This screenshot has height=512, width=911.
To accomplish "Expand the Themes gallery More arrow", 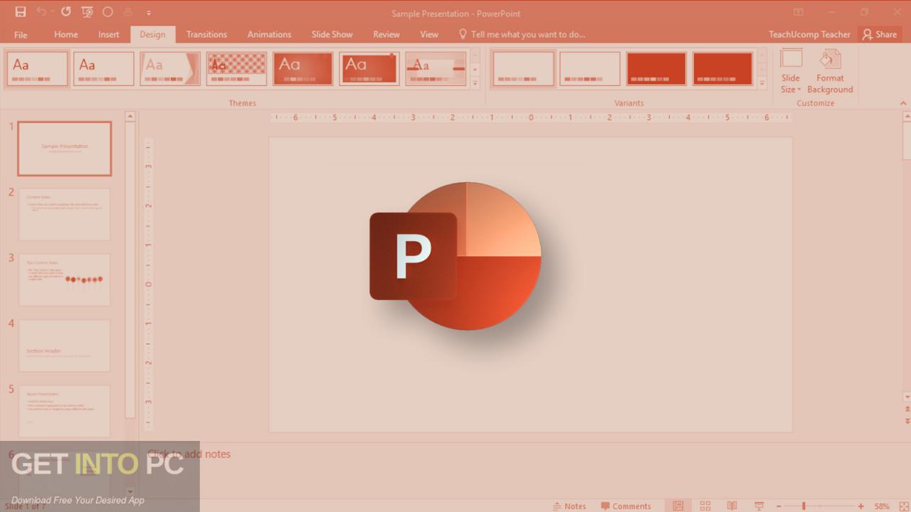I will (x=475, y=83).
